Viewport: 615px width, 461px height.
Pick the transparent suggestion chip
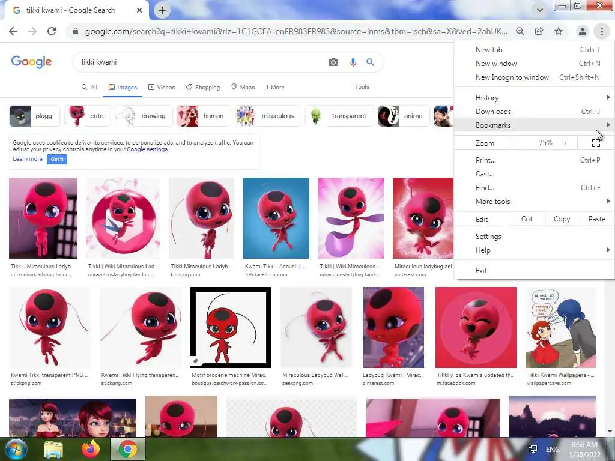(339, 116)
